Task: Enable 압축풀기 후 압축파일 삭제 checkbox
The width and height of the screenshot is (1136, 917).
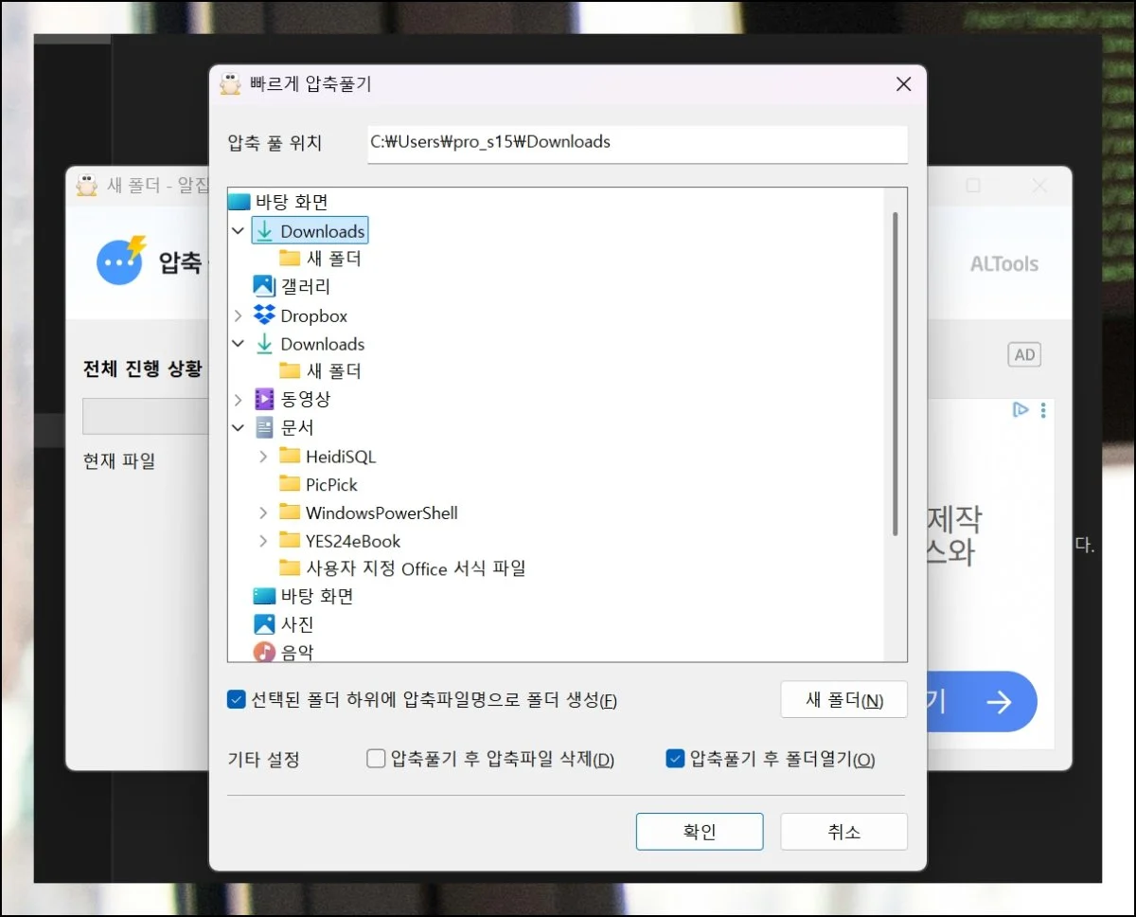Action: pyautogui.click(x=376, y=759)
